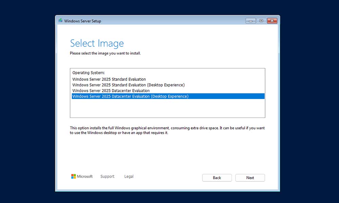339x203 pixels.
Task: Click the Windows Server Setup title bar icon
Action: [x=60, y=21]
